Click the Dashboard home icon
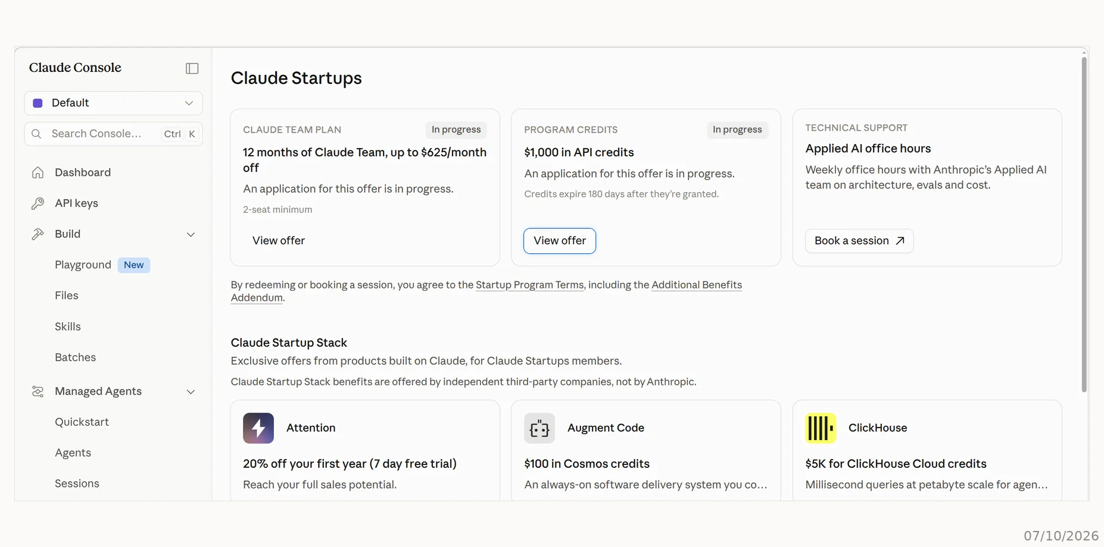Viewport: 1104px width, 547px height. point(38,172)
